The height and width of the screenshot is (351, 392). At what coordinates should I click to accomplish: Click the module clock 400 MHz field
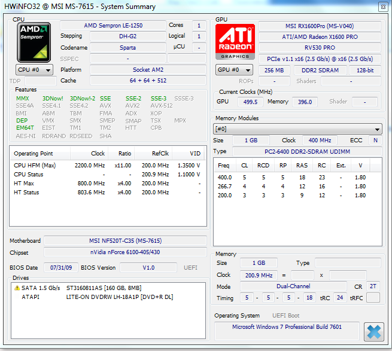click(x=320, y=140)
